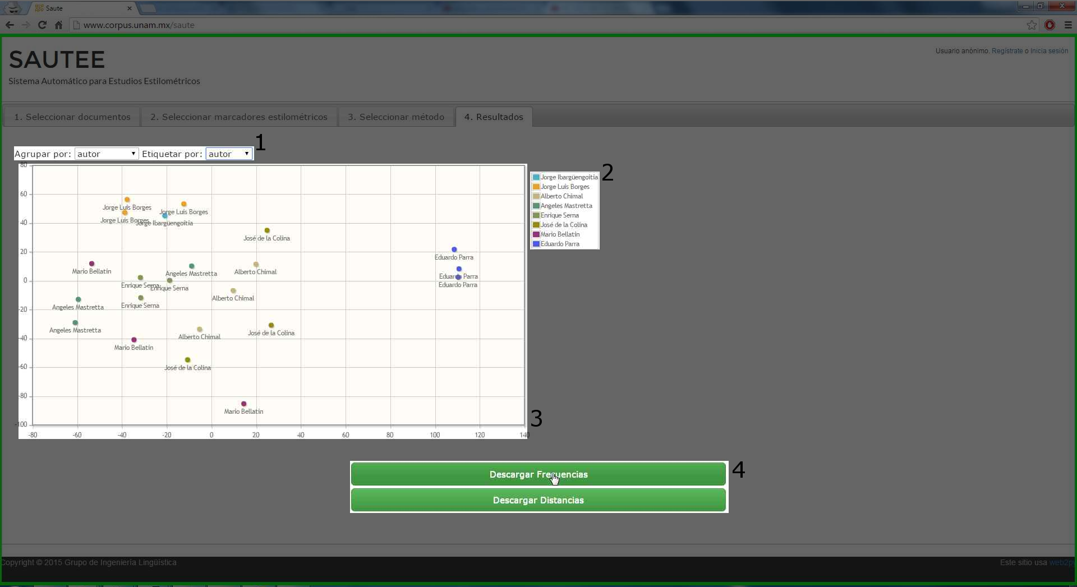The height and width of the screenshot is (587, 1077).
Task: Click Angeles Mastretta point near center
Action: [x=191, y=266]
